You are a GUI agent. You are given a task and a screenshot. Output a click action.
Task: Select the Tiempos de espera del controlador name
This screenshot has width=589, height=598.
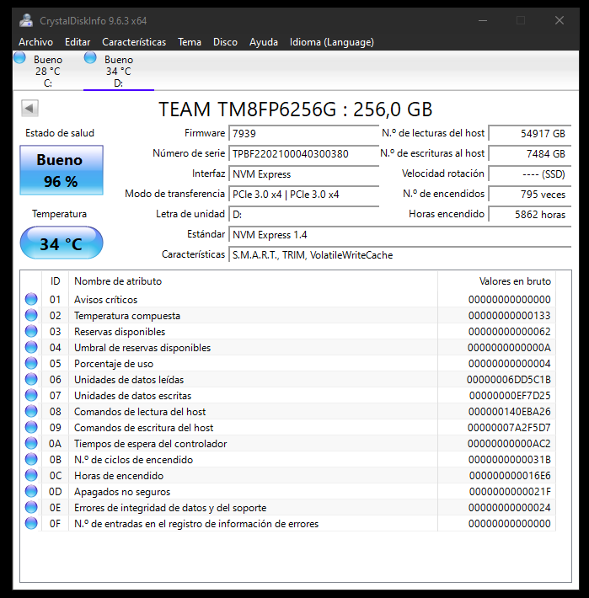[x=150, y=444]
